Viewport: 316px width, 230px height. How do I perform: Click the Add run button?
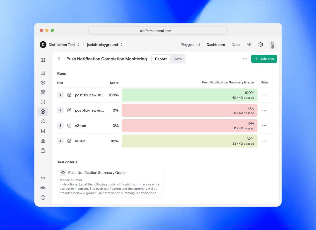264,59
